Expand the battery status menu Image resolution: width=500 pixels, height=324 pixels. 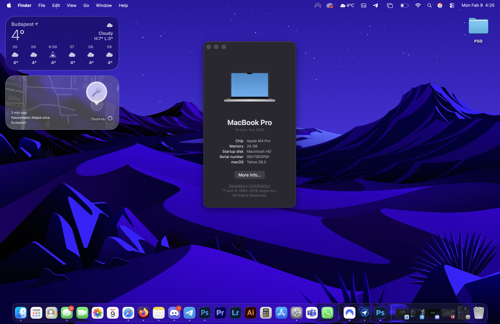click(404, 5)
